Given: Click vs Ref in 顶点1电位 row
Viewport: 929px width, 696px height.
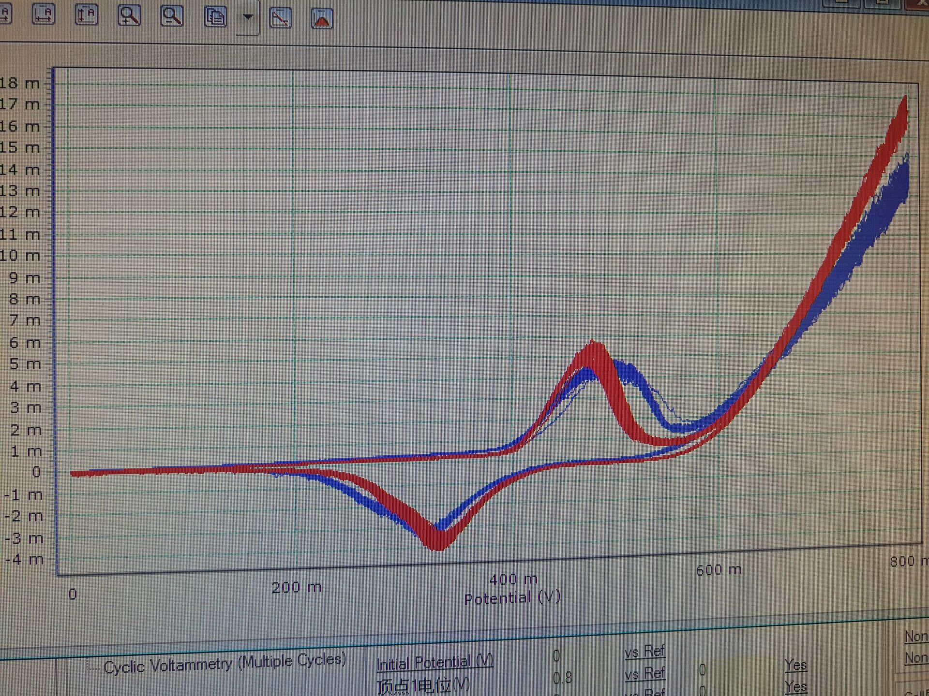Looking at the screenshot, I should (644, 673).
